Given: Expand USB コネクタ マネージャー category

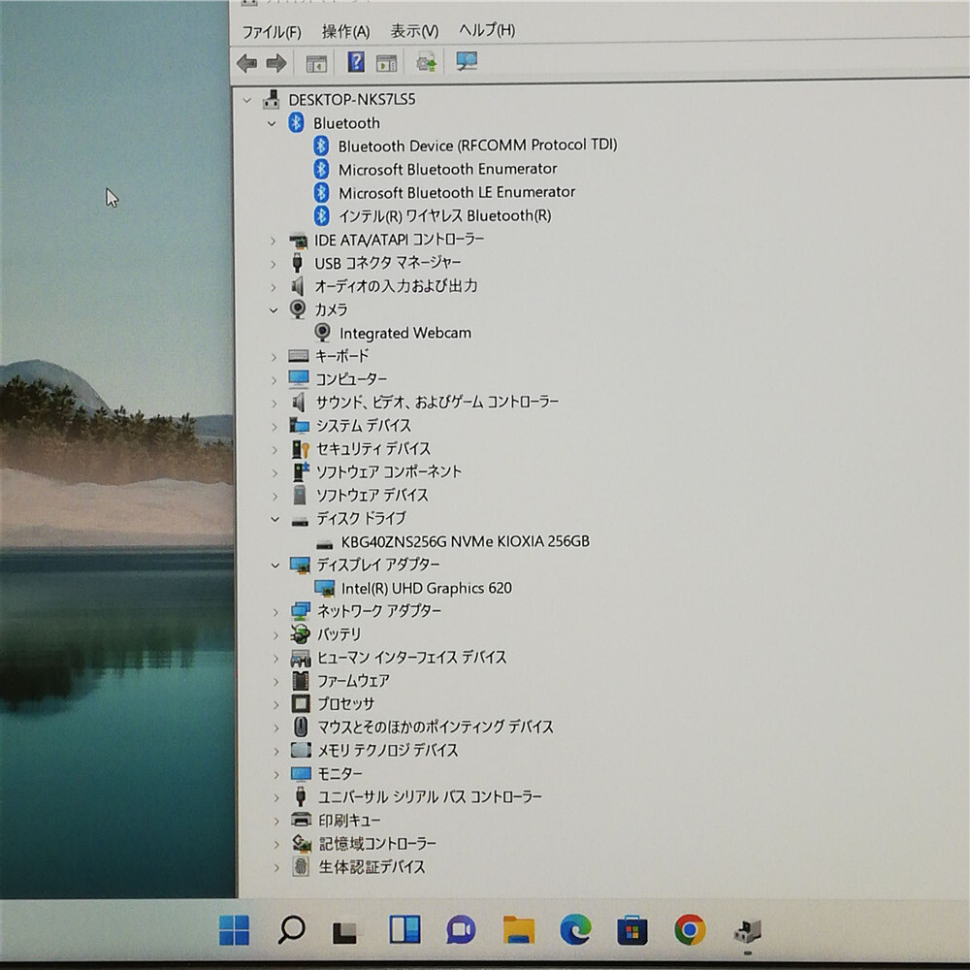Looking at the screenshot, I should 273,264.
